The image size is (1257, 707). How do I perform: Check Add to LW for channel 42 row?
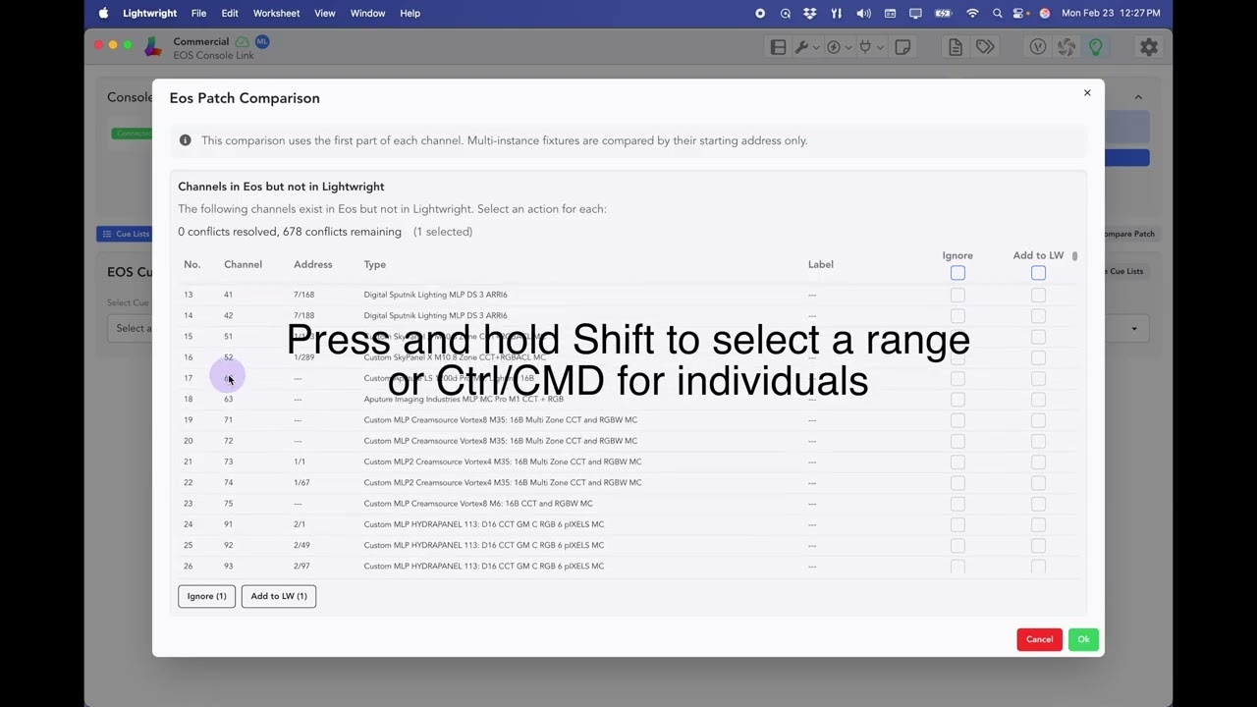(1038, 315)
